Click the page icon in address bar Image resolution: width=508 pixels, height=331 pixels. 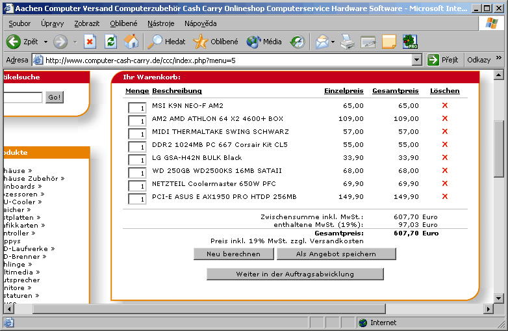tap(38, 60)
